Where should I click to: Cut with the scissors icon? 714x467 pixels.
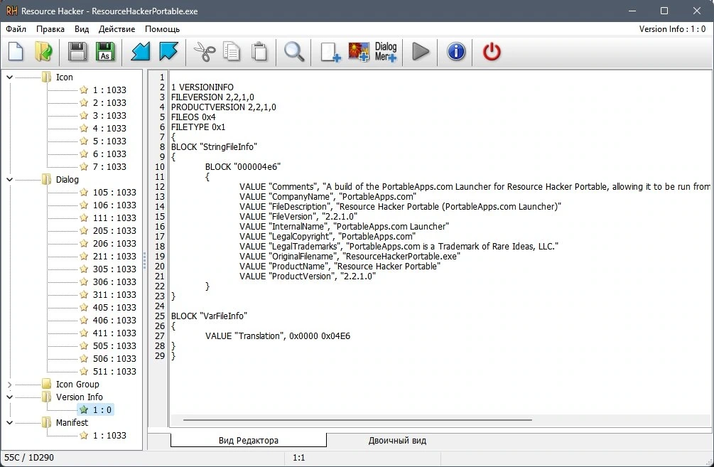tap(205, 52)
